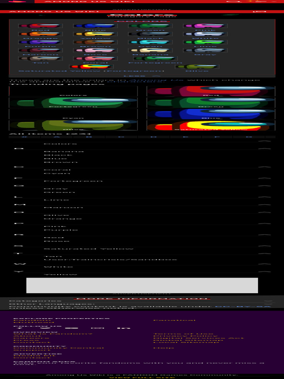Click the Coral crewmate icon in the navbox

[95, 58]
